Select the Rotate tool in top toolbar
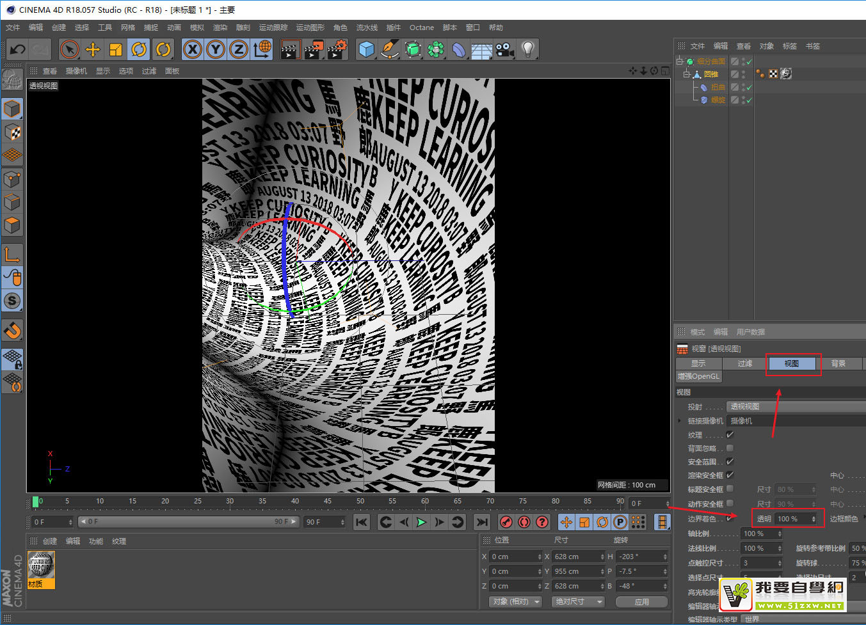866x625 pixels. 139,49
